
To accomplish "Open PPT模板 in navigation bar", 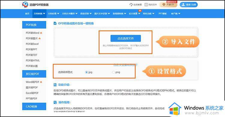I will click(162, 13).
